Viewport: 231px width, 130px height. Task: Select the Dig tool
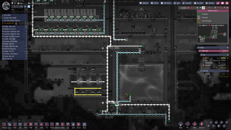click(x=181, y=124)
